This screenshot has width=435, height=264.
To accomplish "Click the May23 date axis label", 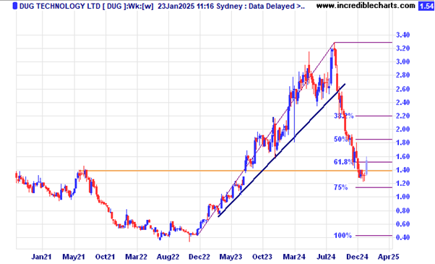I will pyautogui.click(x=231, y=257).
